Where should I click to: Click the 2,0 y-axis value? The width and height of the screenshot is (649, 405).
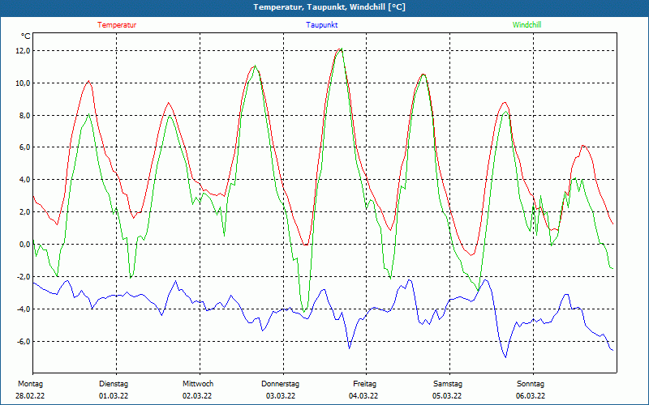pyautogui.click(x=25, y=212)
